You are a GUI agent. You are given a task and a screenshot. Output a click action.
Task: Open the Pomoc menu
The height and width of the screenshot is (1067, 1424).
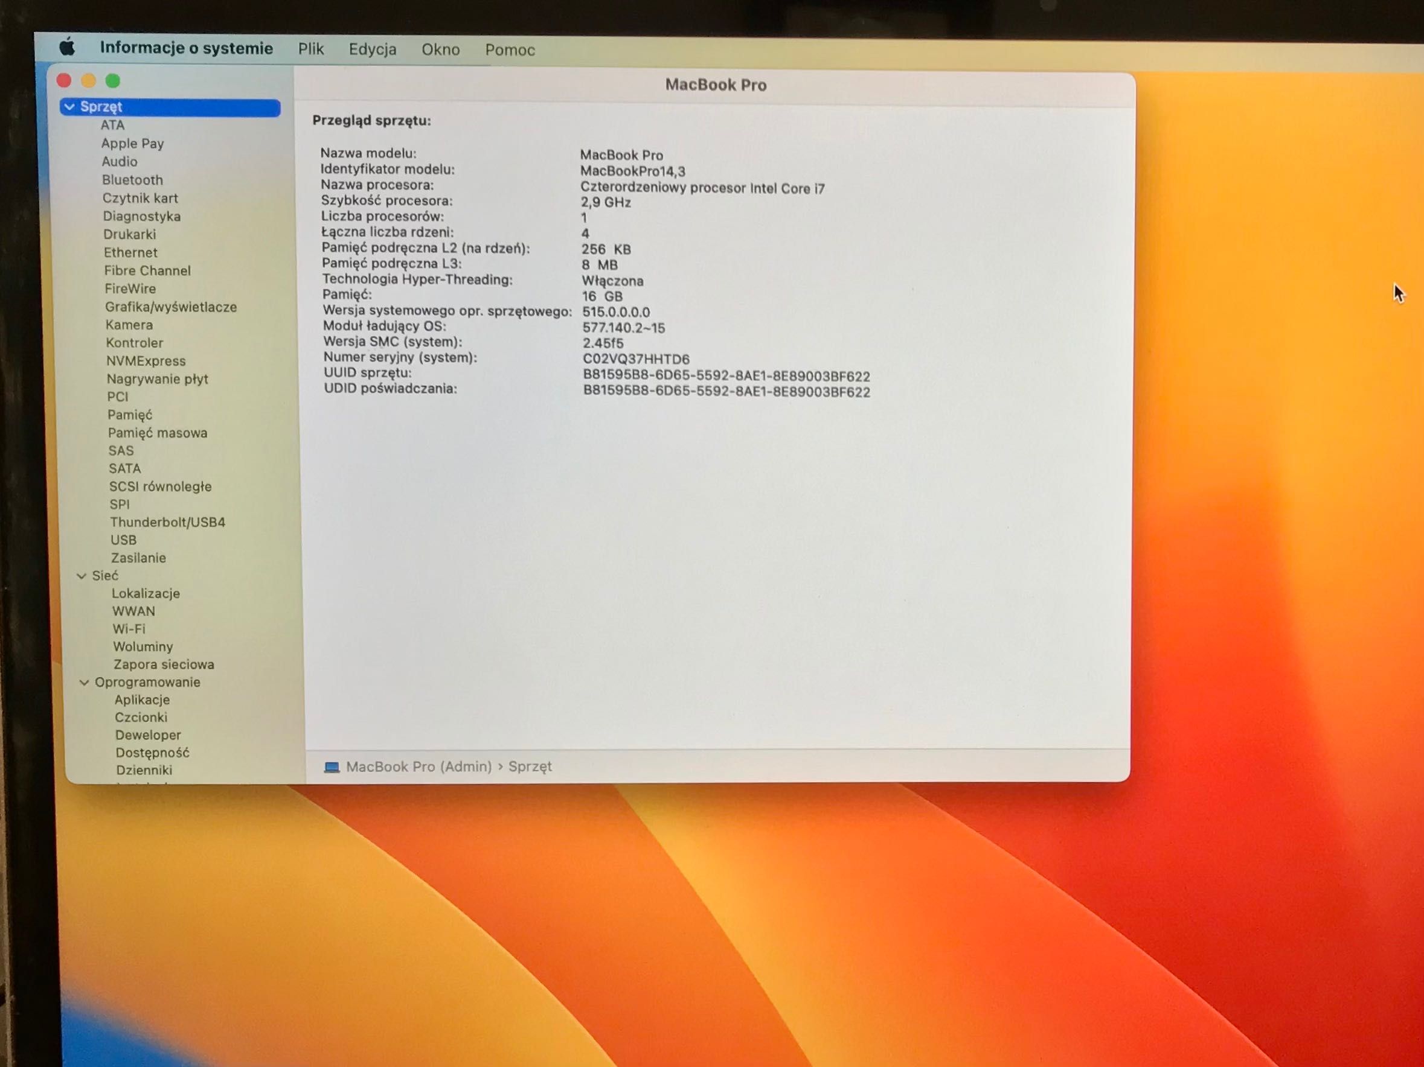tap(510, 50)
